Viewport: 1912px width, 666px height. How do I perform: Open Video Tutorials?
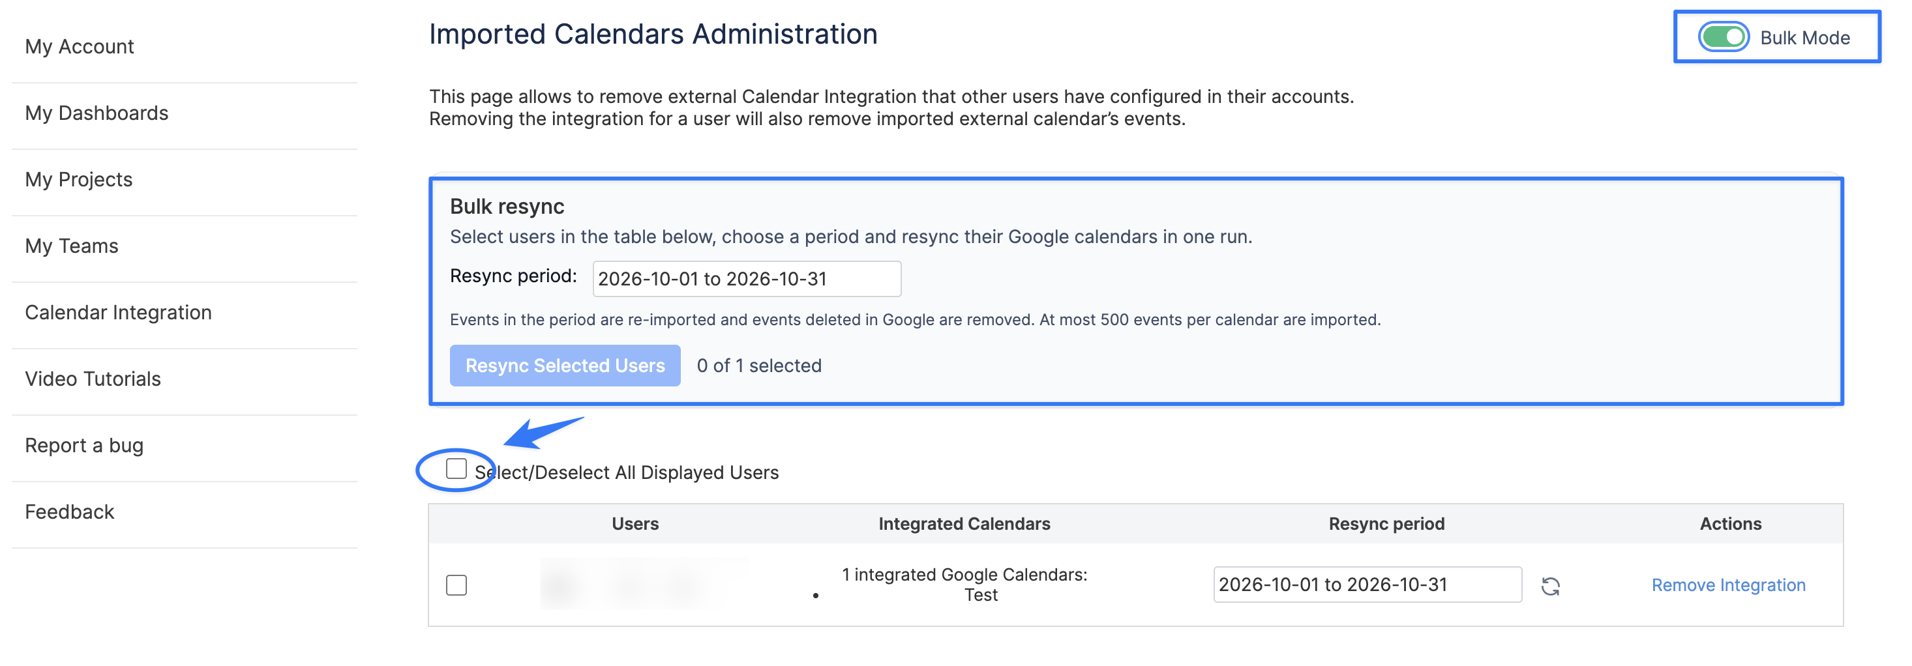[x=93, y=379]
